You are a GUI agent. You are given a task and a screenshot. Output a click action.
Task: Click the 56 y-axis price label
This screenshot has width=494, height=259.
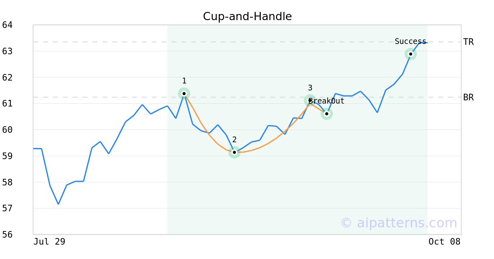[x=7, y=234]
